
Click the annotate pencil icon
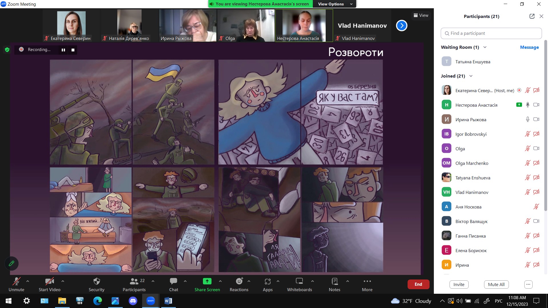point(11,264)
